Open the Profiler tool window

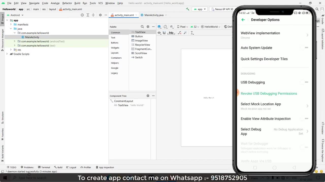(x=86, y=167)
